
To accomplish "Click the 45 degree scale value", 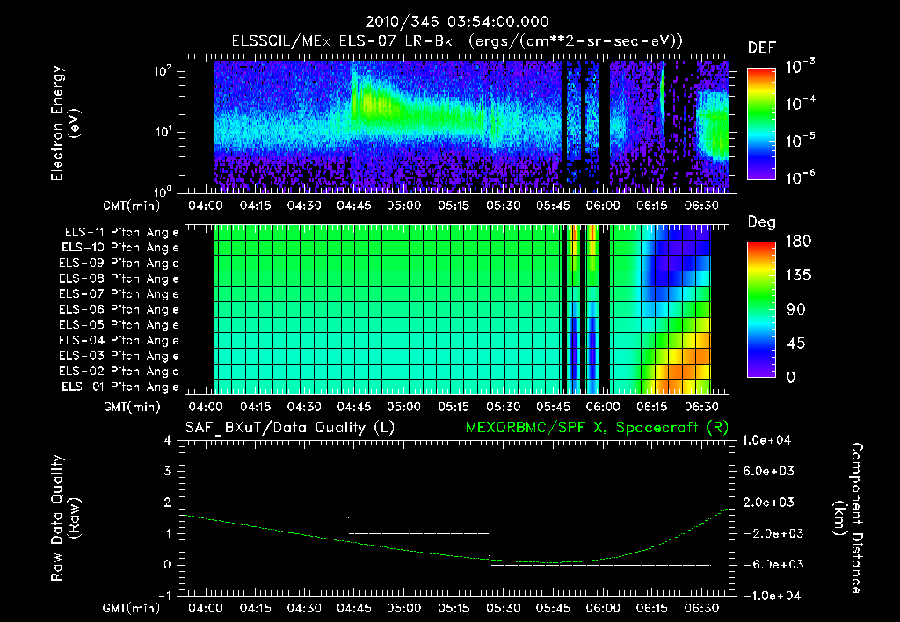I will (795, 344).
